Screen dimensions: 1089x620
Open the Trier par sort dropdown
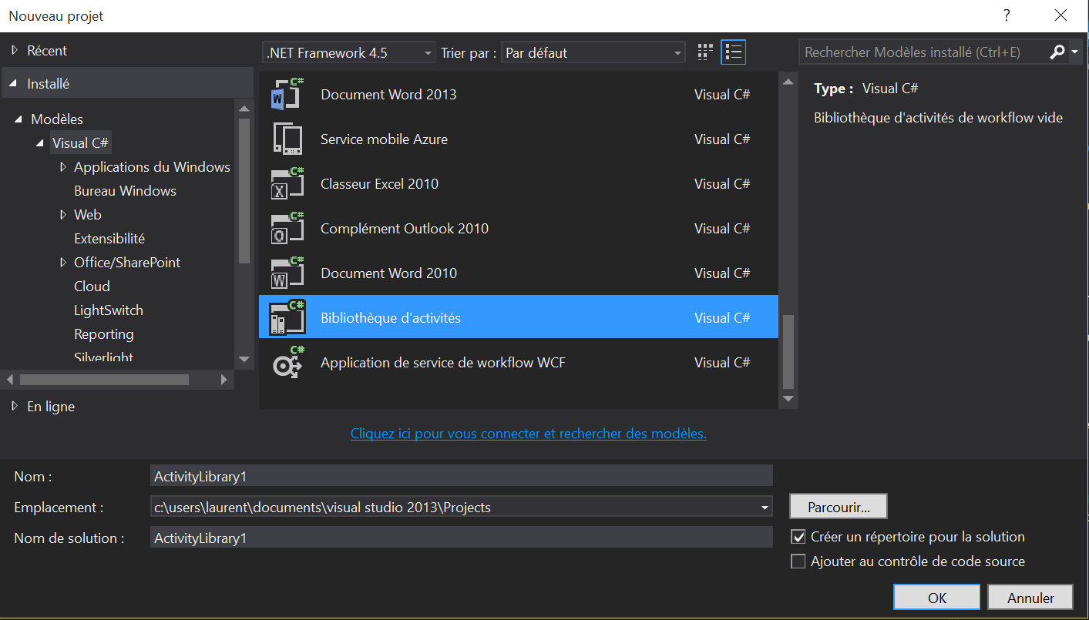point(593,53)
